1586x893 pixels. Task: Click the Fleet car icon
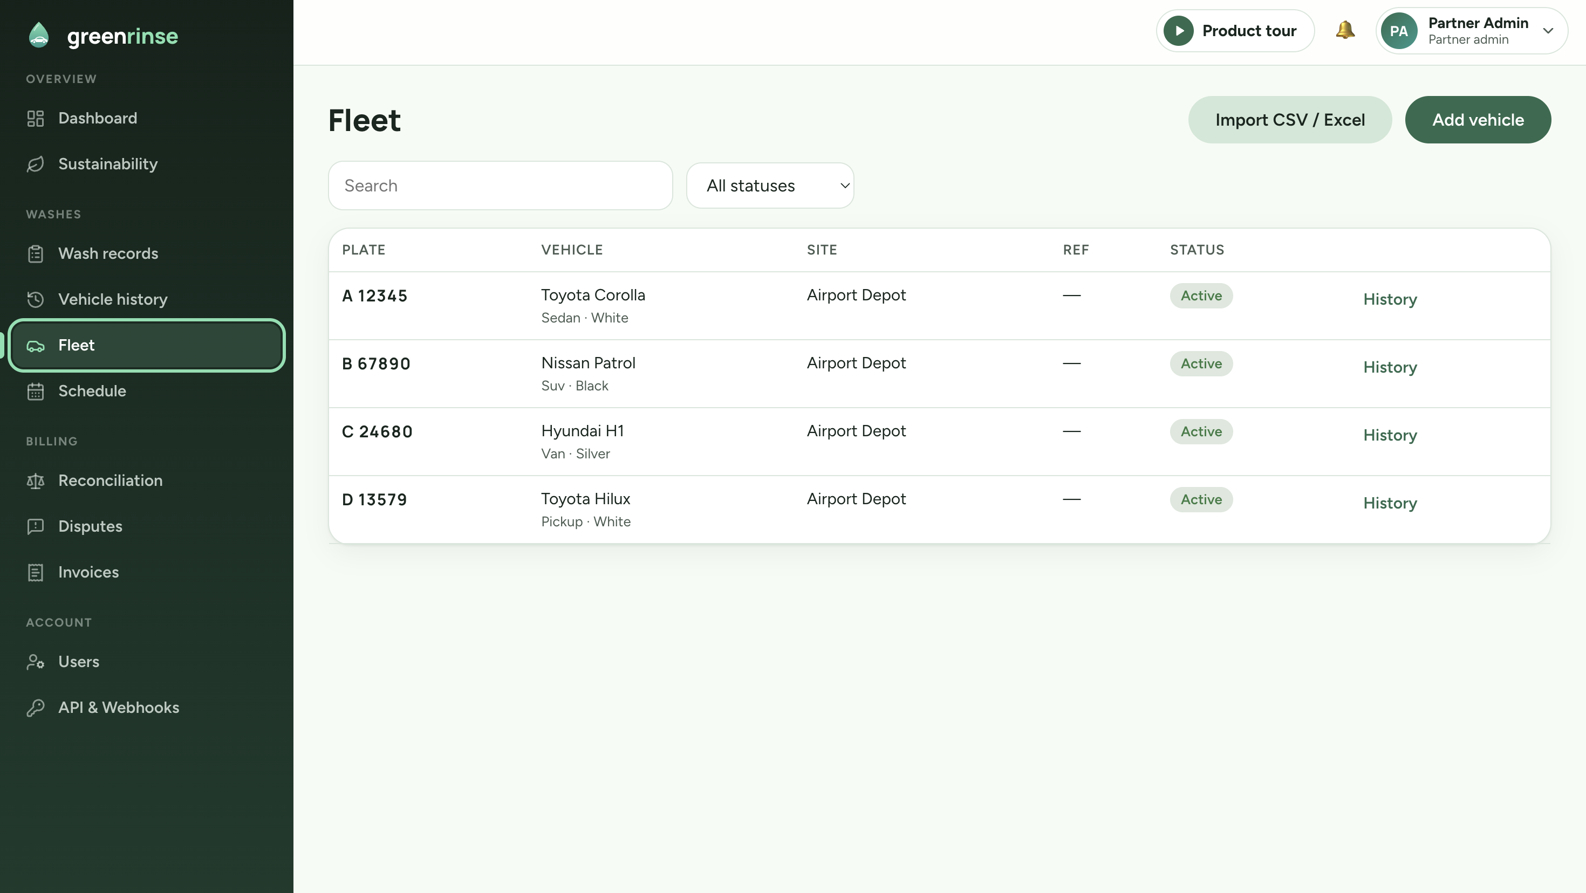coord(36,346)
